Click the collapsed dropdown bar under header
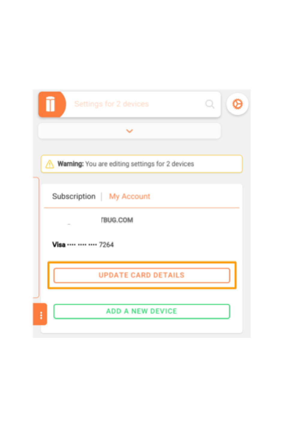Viewport: 285px width, 430px height. 130,131
